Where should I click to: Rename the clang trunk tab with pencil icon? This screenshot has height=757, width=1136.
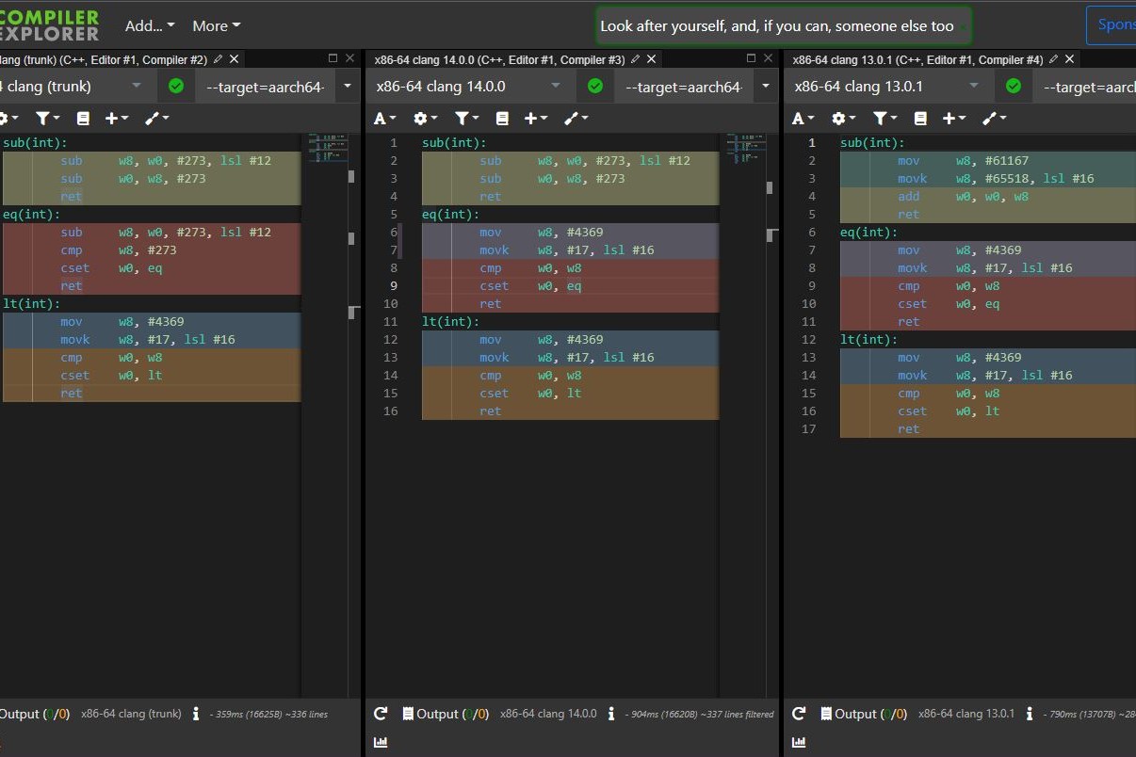pyautogui.click(x=219, y=59)
